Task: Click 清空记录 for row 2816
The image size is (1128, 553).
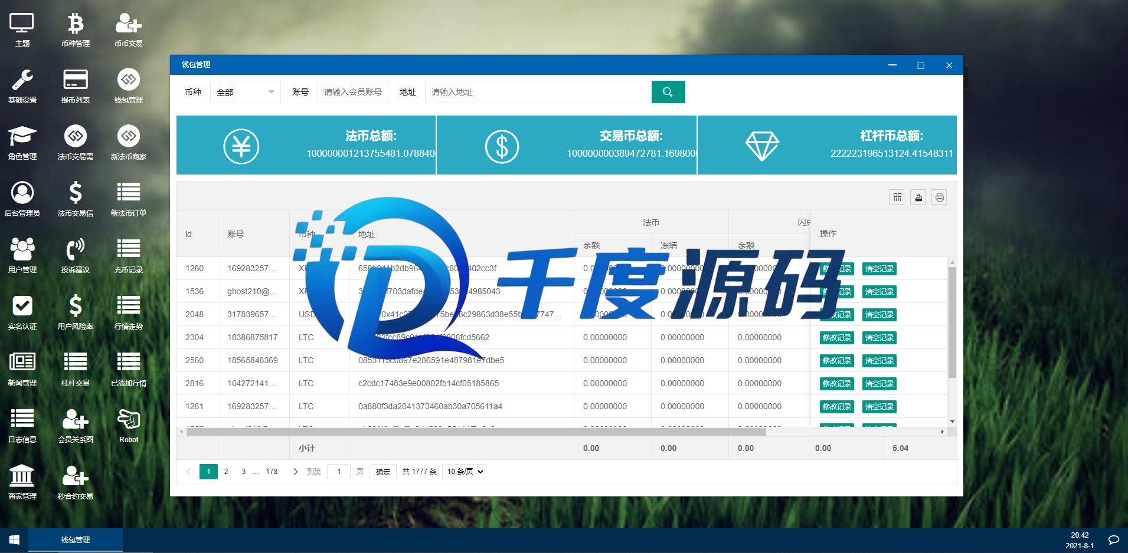Action: [x=879, y=383]
